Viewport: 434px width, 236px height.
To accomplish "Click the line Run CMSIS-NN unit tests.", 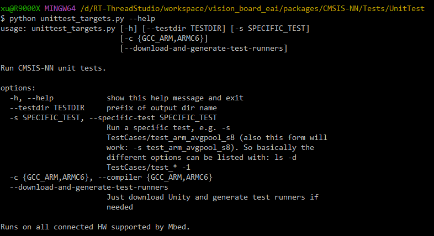I will click(53, 68).
